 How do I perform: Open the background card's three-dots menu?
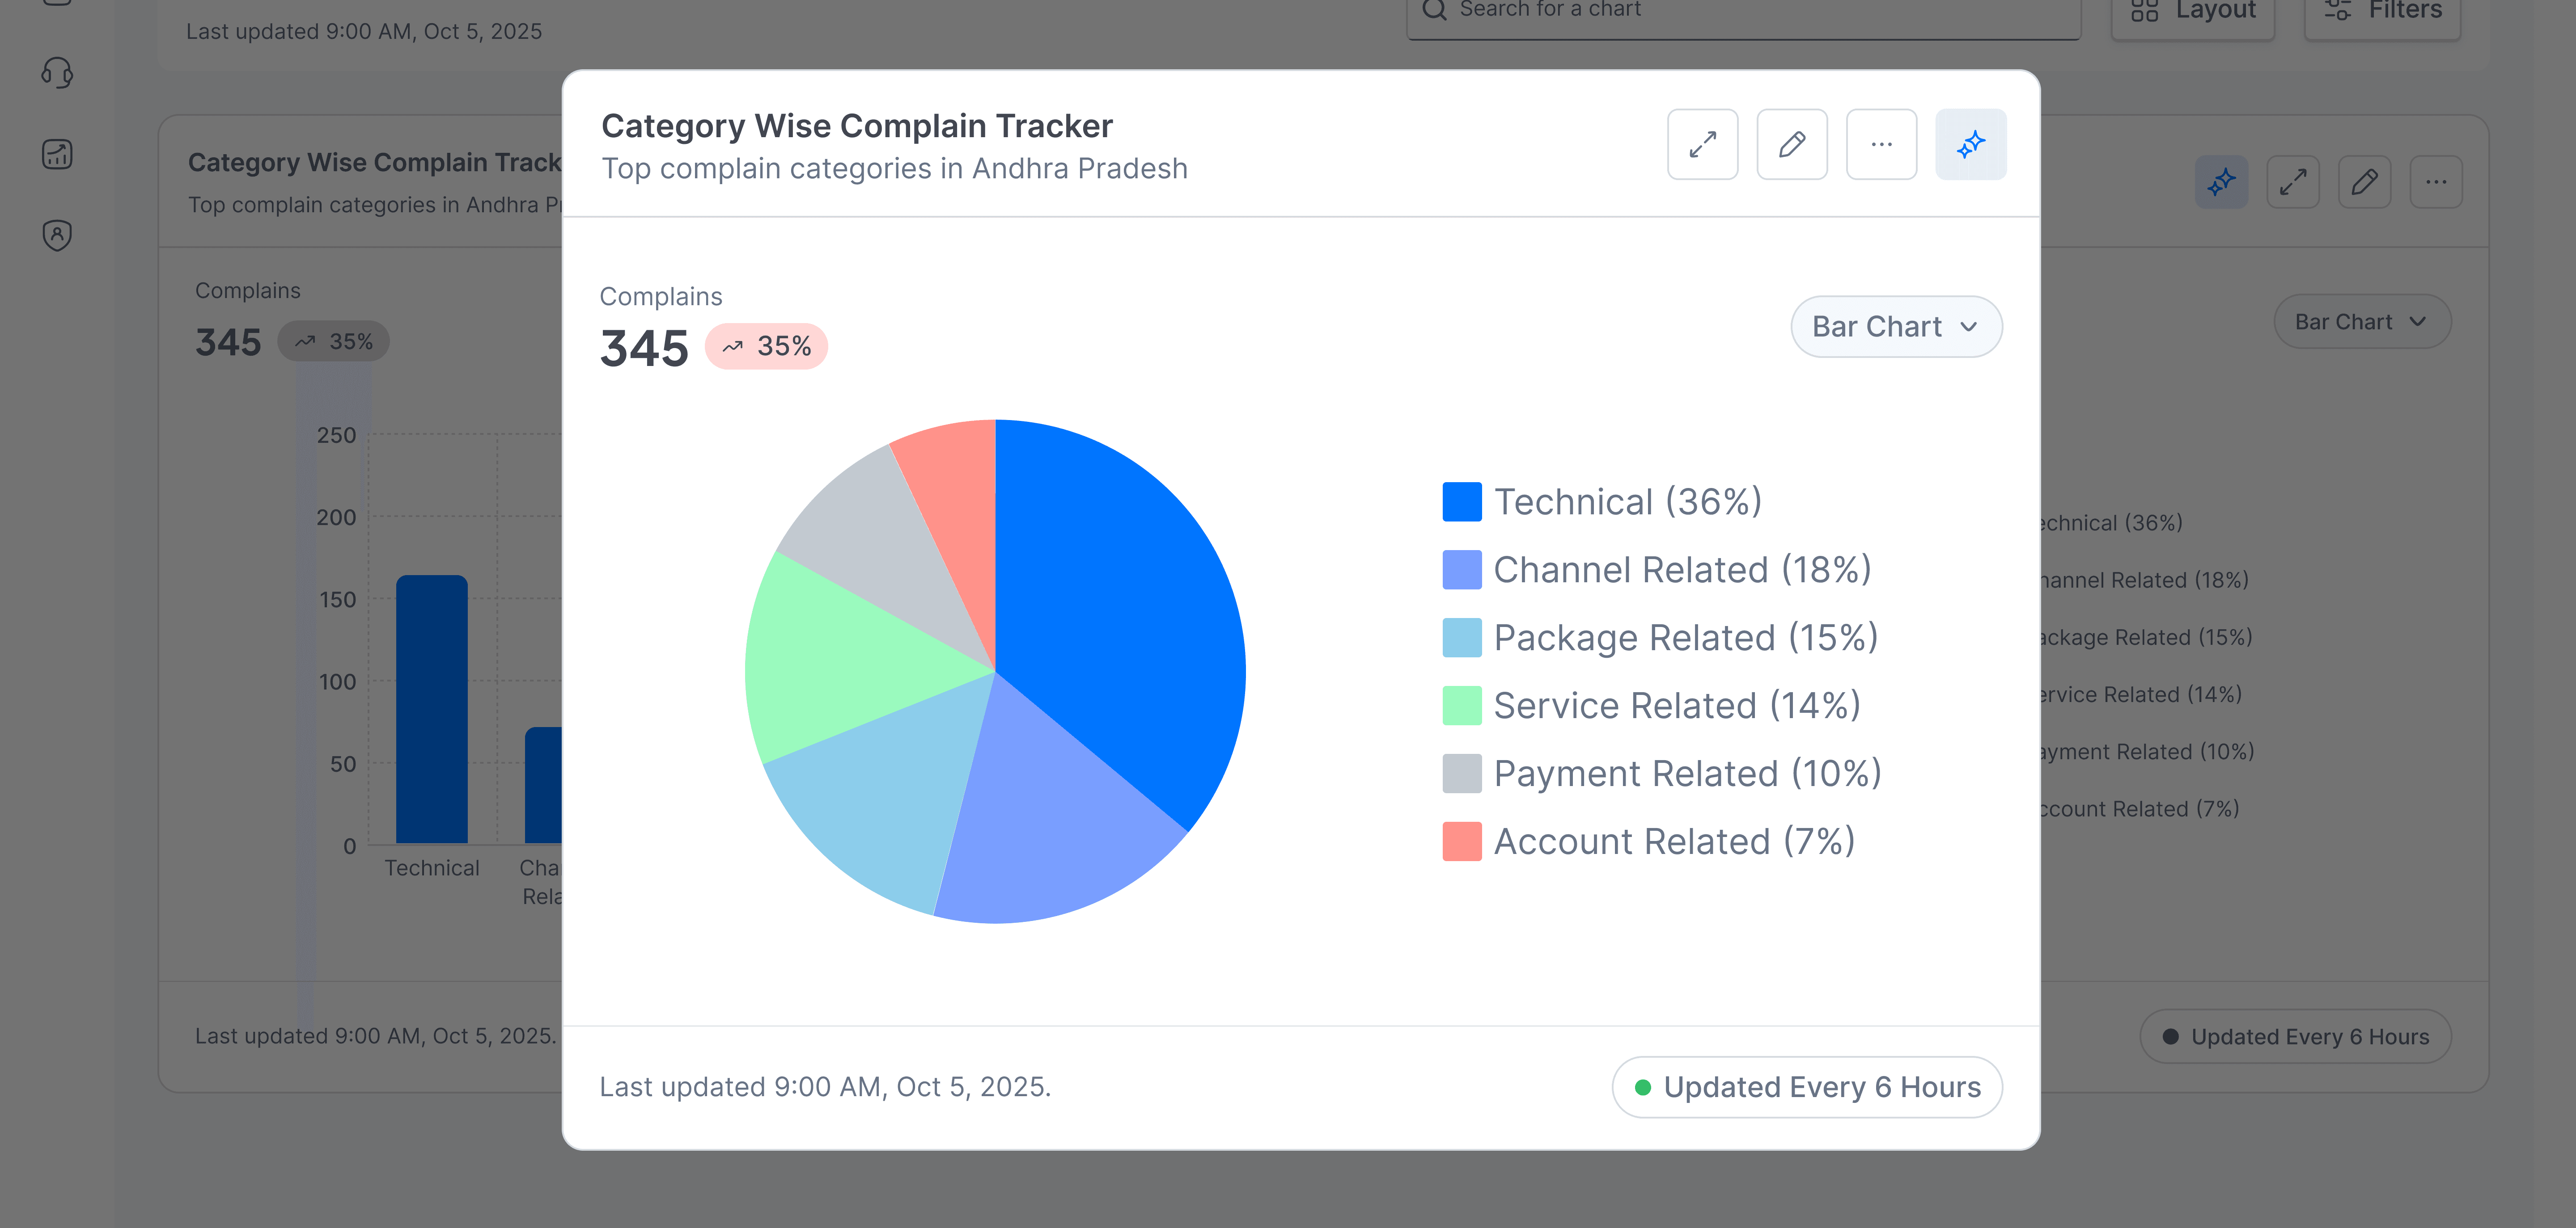coord(2436,182)
